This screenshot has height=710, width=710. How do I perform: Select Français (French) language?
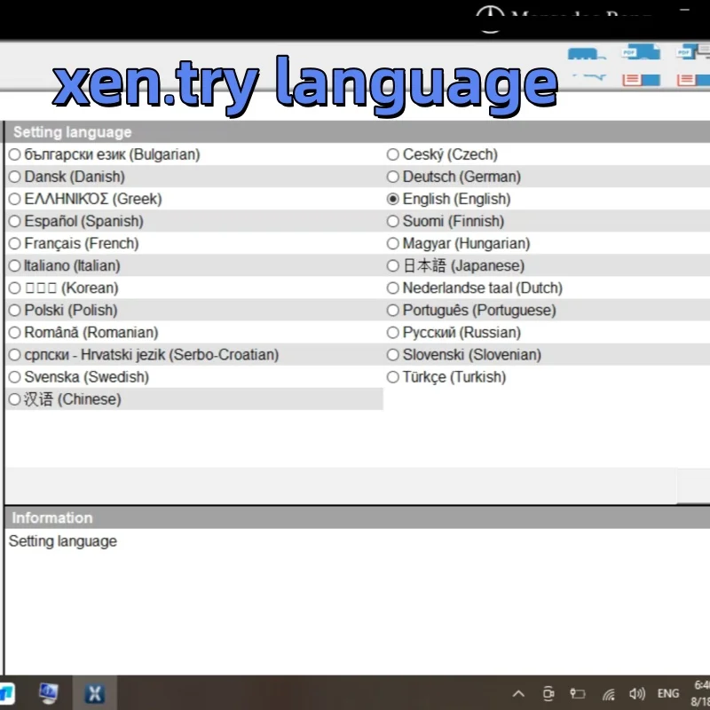(x=14, y=243)
